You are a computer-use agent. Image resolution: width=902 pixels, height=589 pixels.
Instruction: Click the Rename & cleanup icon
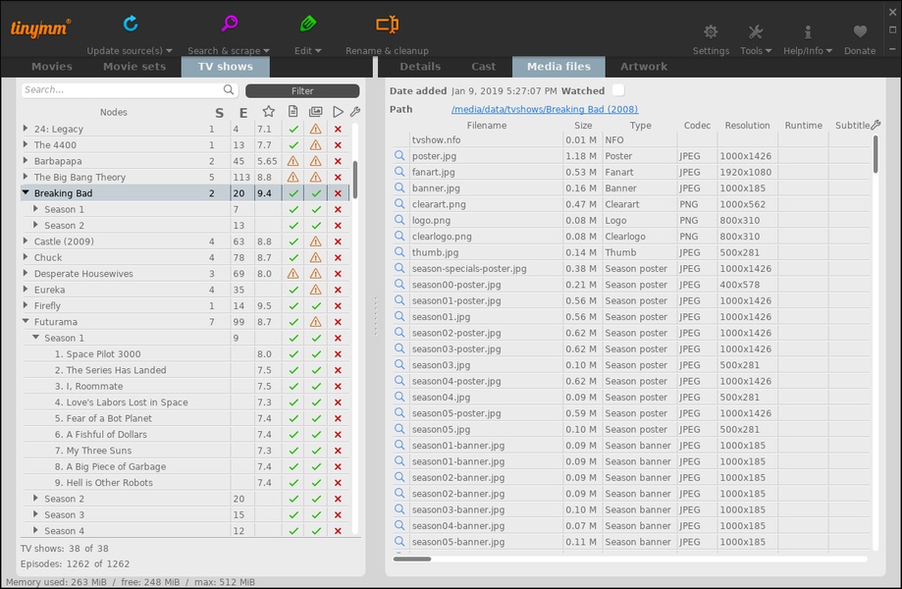pos(387,25)
